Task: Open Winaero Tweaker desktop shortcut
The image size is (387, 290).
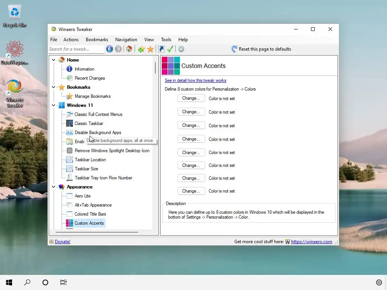Action: [x=15, y=93]
